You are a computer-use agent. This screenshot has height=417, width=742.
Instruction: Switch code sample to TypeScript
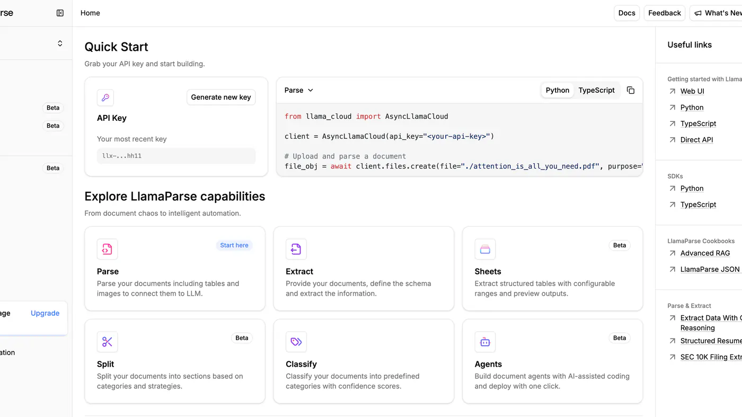[596, 90]
